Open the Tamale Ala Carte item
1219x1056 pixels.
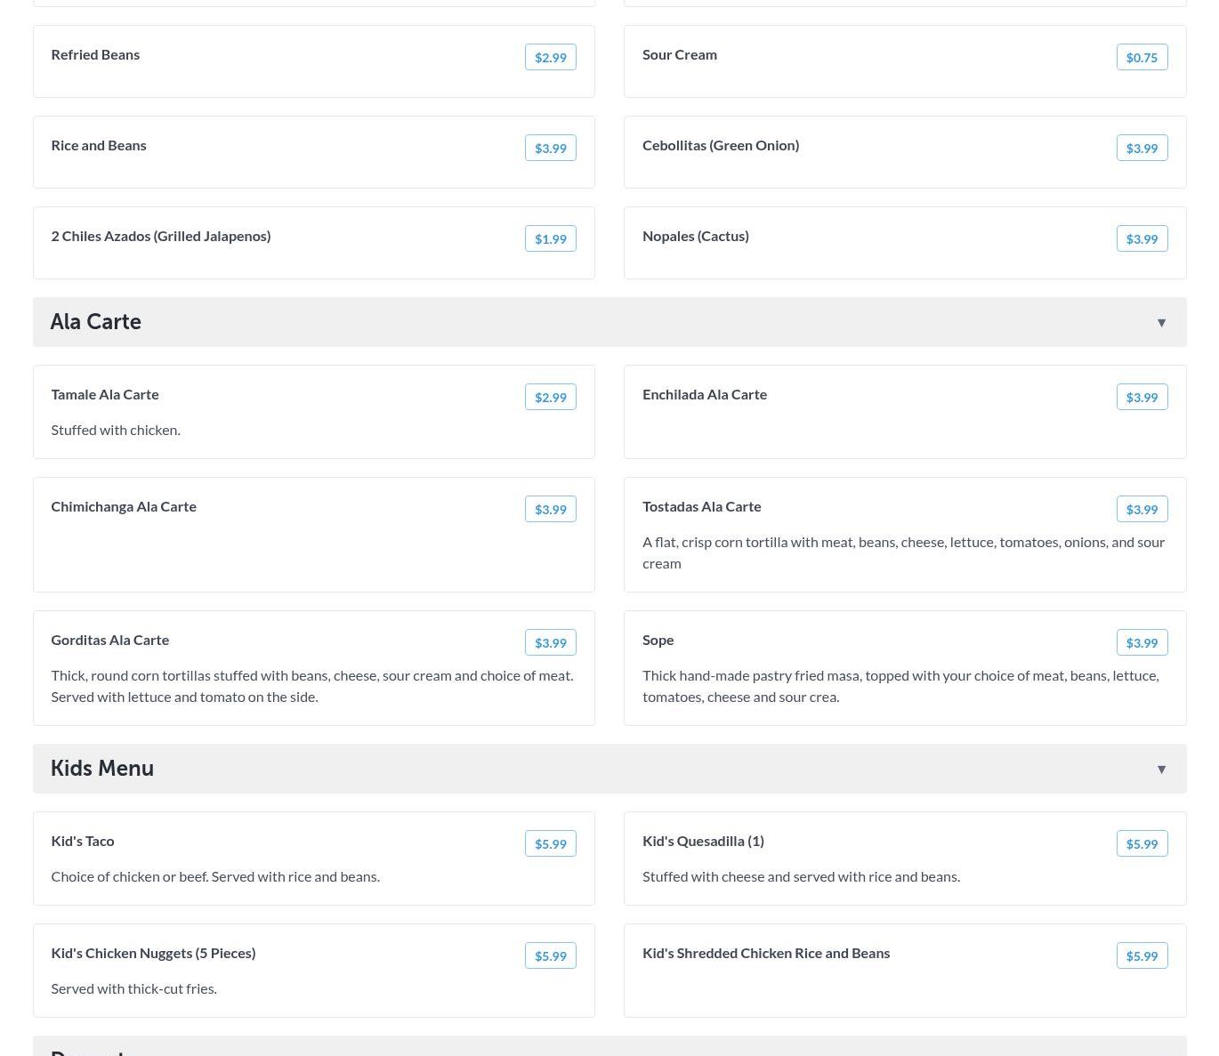[x=105, y=395]
